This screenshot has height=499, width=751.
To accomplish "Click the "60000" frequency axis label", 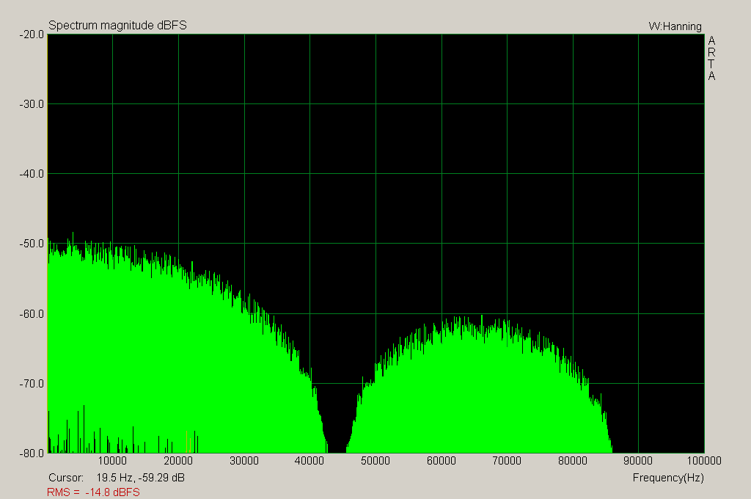I will coord(442,461).
